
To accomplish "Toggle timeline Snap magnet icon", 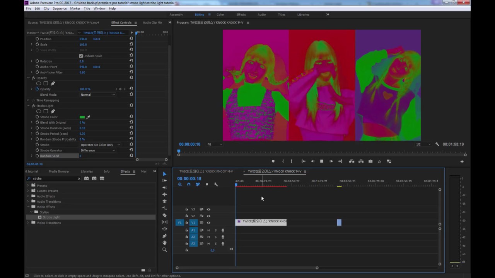I will pyautogui.click(x=189, y=185).
